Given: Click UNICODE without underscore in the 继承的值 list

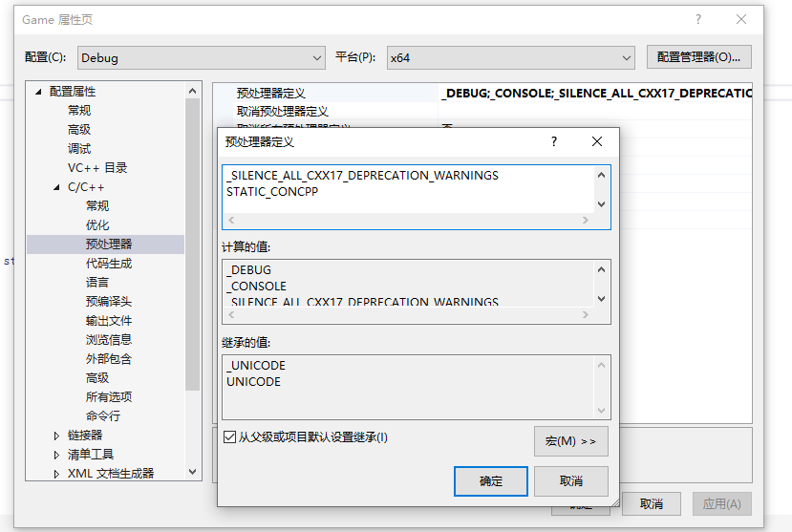Looking at the screenshot, I should coord(253,382).
